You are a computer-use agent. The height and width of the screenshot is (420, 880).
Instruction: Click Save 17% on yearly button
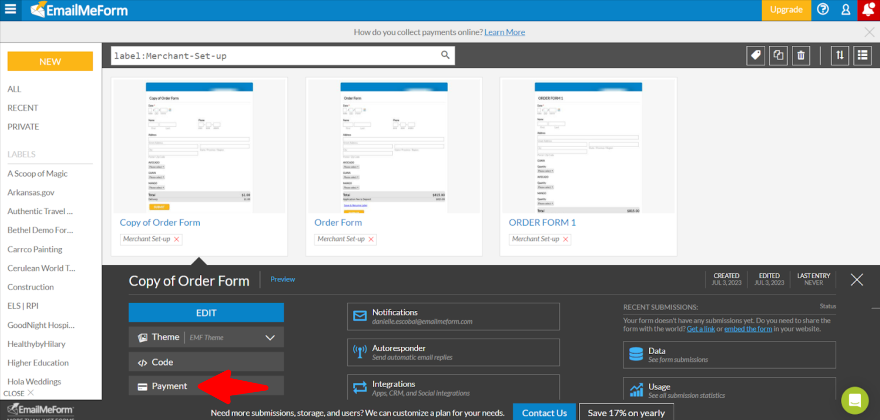tap(626, 412)
